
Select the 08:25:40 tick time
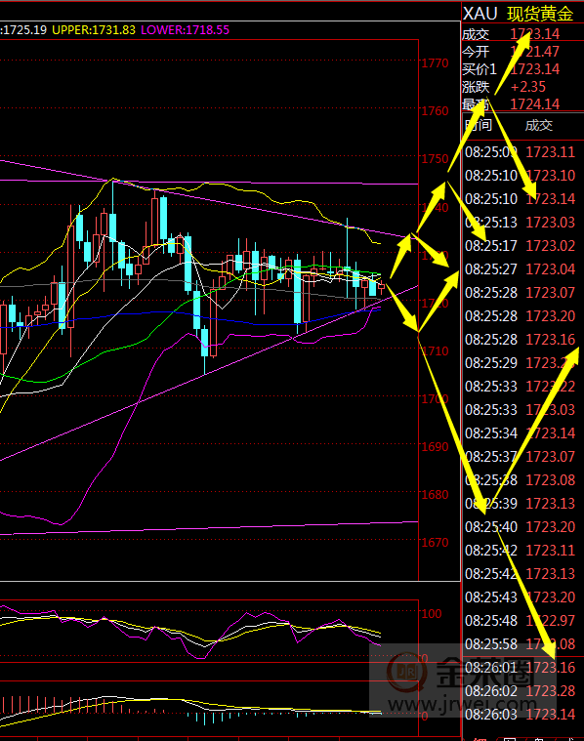(x=491, y=527)
